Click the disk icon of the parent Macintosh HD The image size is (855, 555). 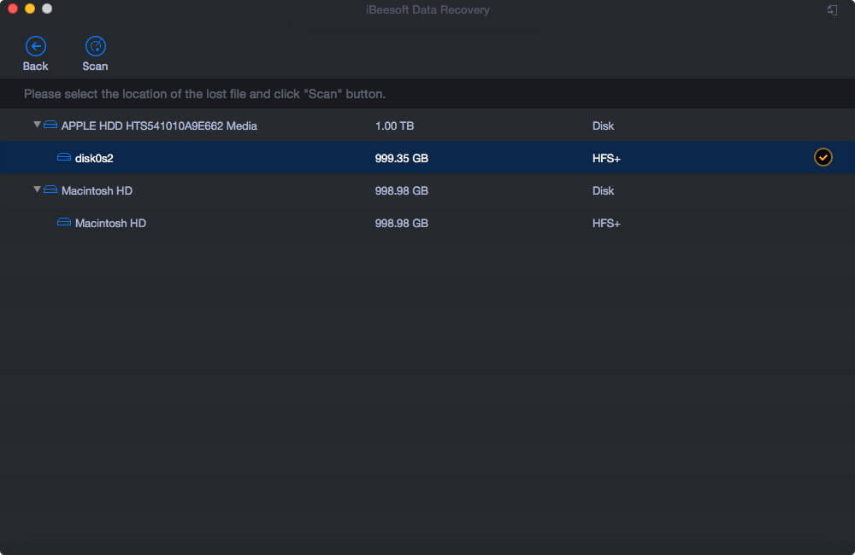pos(50,190)
